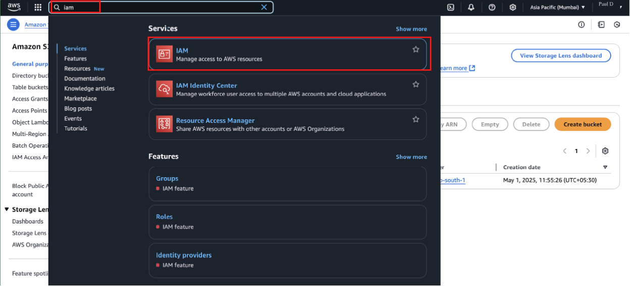Open Table buckets in the S3 sidebar
This screenshot has width=630, height=286.
(30, 88)
